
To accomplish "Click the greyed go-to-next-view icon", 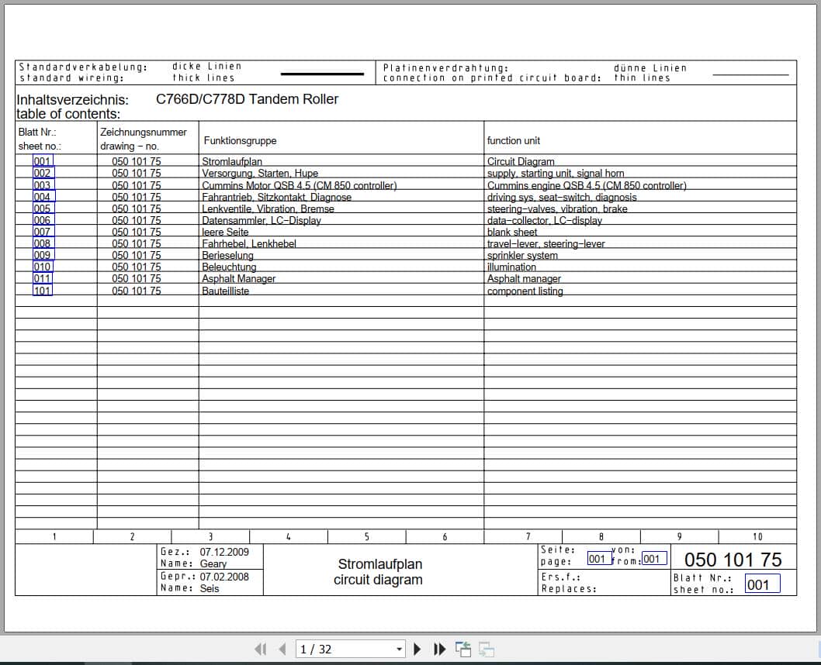I will [x=486, y=649].
